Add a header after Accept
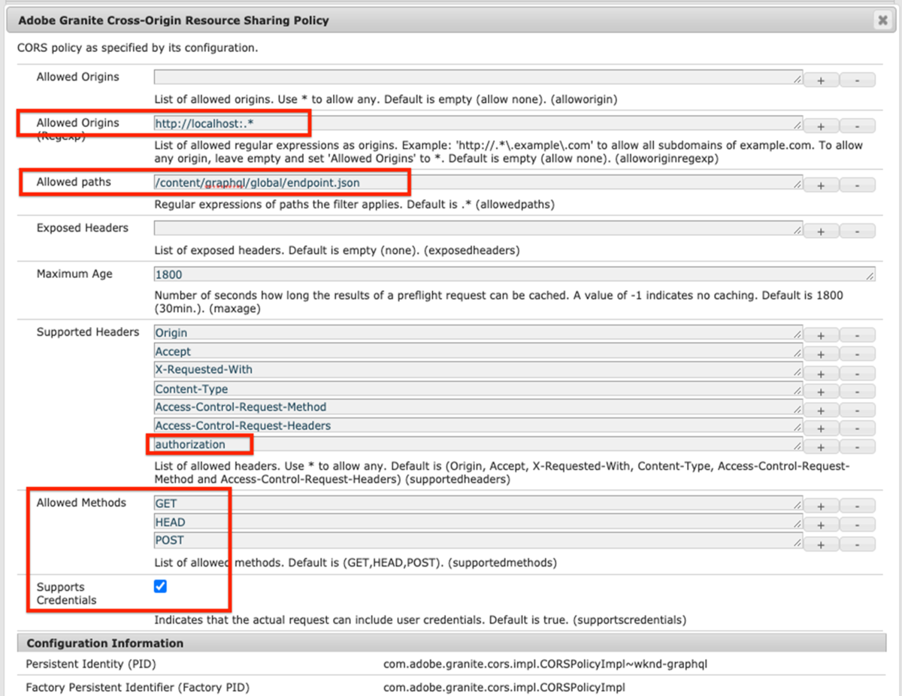This screenshot has width=902, height=696. point(821,354)
